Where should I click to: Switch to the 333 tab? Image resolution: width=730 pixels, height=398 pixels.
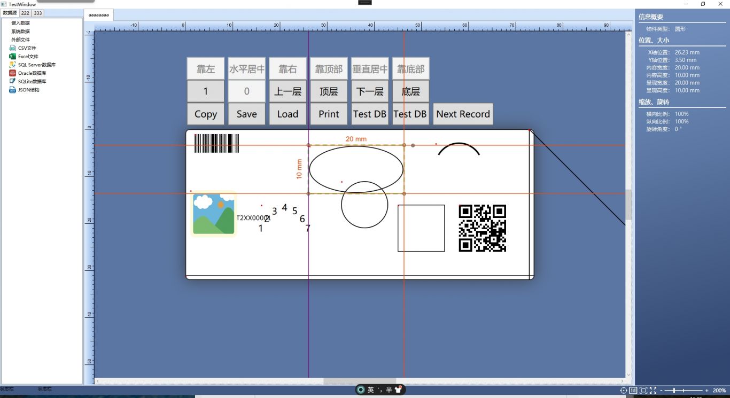tap(38, 13)
